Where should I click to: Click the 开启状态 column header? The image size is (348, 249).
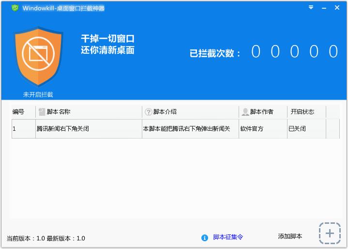pos(303,112)
